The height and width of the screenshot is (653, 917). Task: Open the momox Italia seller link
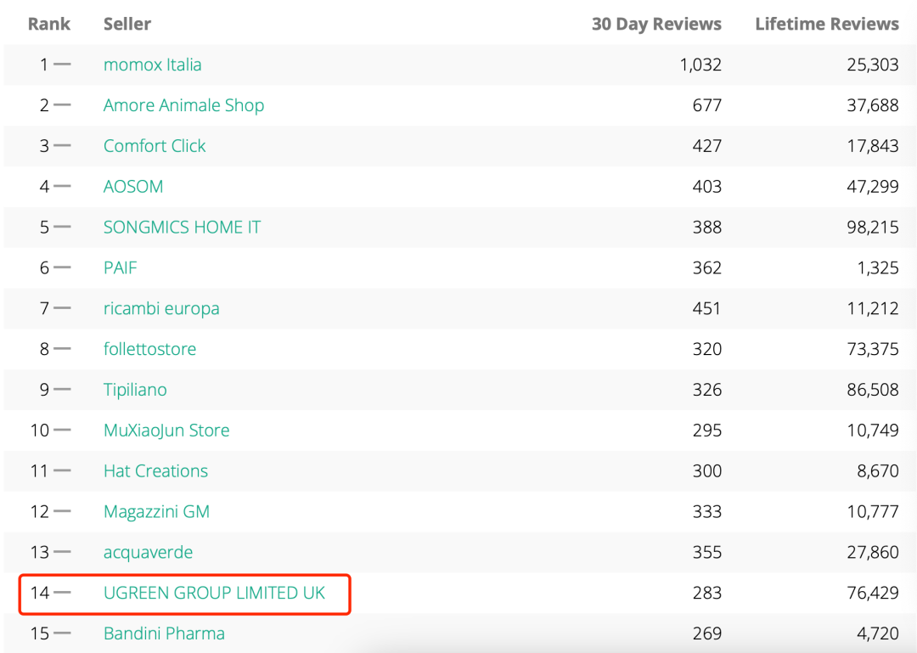[x=152, y=65]
